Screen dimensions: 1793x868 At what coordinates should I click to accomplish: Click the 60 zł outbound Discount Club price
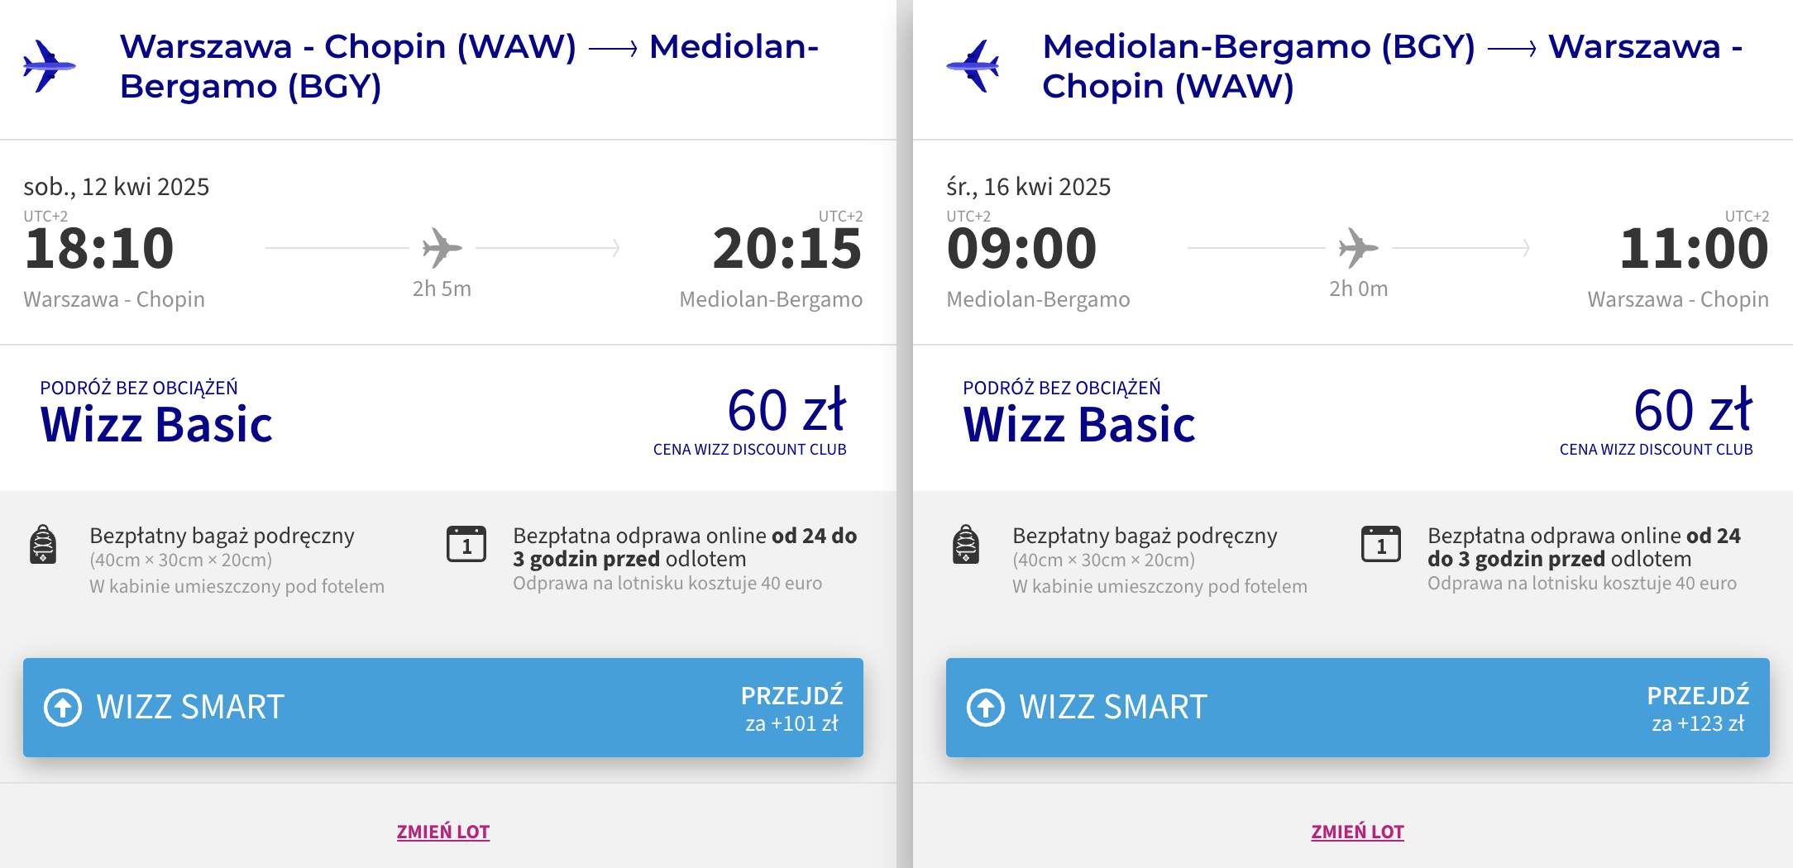(x=787, y=410)
